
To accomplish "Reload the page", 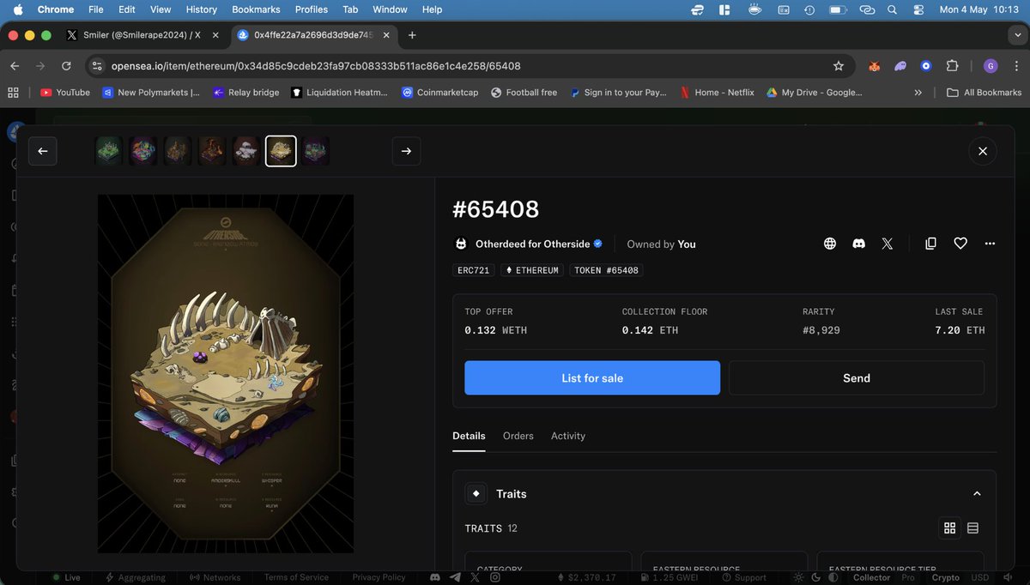I will pyautogui.click(x=66, y=66).
